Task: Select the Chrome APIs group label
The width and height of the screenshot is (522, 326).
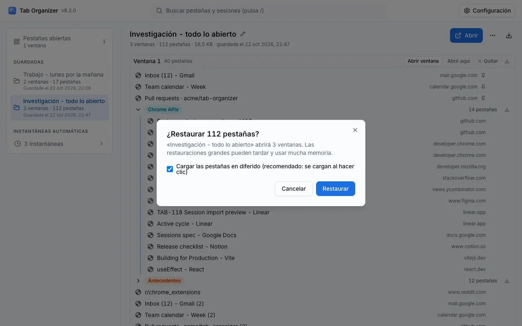Action: 163,110
